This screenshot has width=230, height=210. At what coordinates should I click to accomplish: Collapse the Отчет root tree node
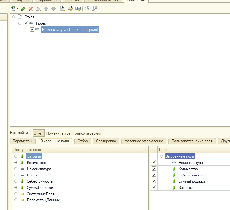13,17
